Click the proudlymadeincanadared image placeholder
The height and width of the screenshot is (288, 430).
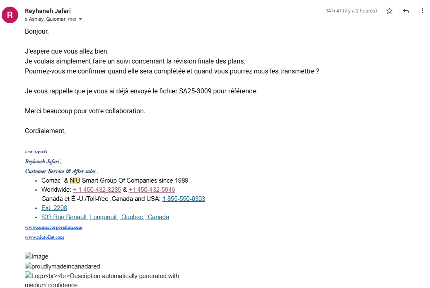pyautogui.click(x=62, y=266)
